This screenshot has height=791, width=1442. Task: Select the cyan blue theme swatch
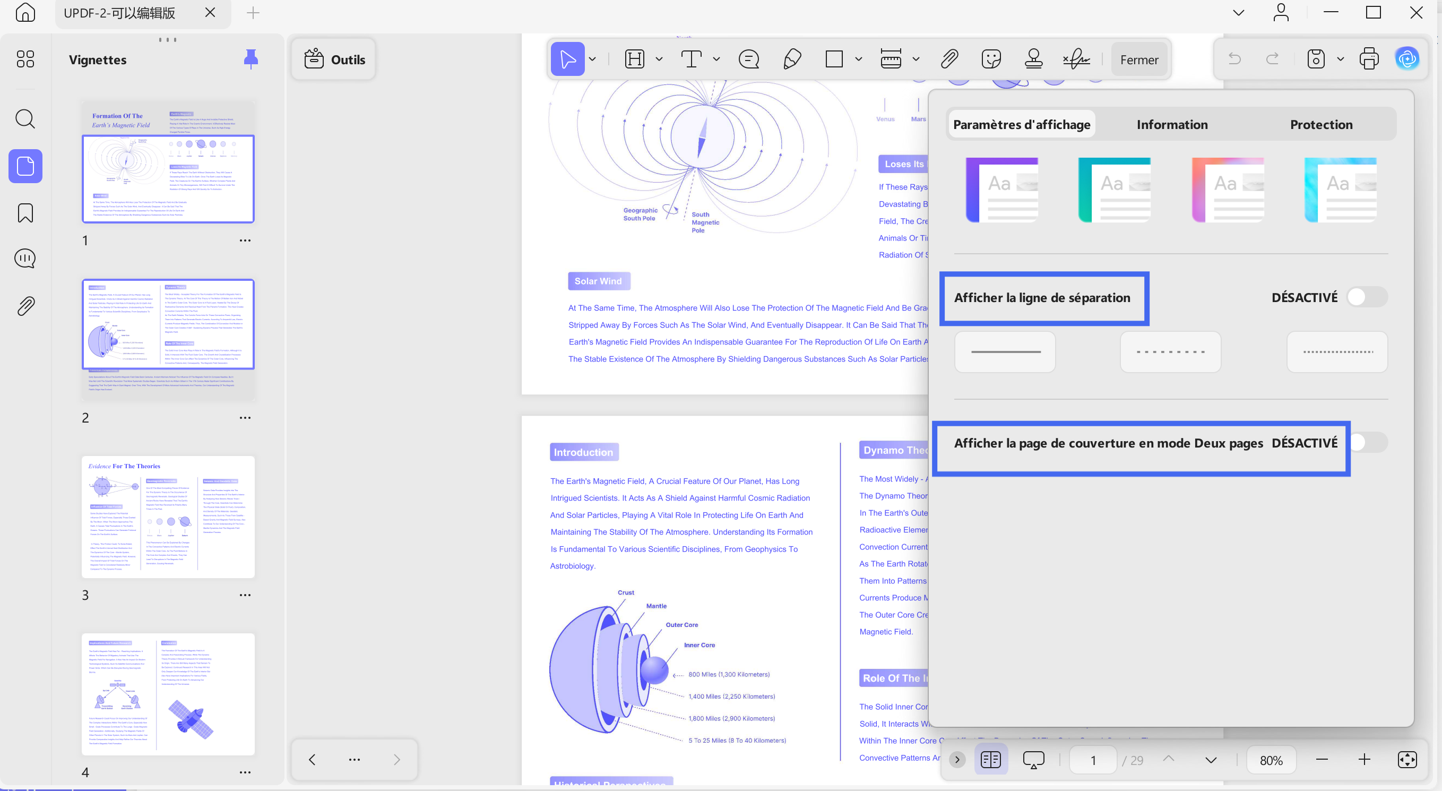[x=1340, y=191]
